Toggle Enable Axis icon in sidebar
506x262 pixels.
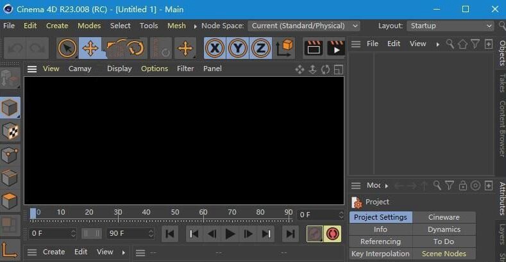coord(10,249)
